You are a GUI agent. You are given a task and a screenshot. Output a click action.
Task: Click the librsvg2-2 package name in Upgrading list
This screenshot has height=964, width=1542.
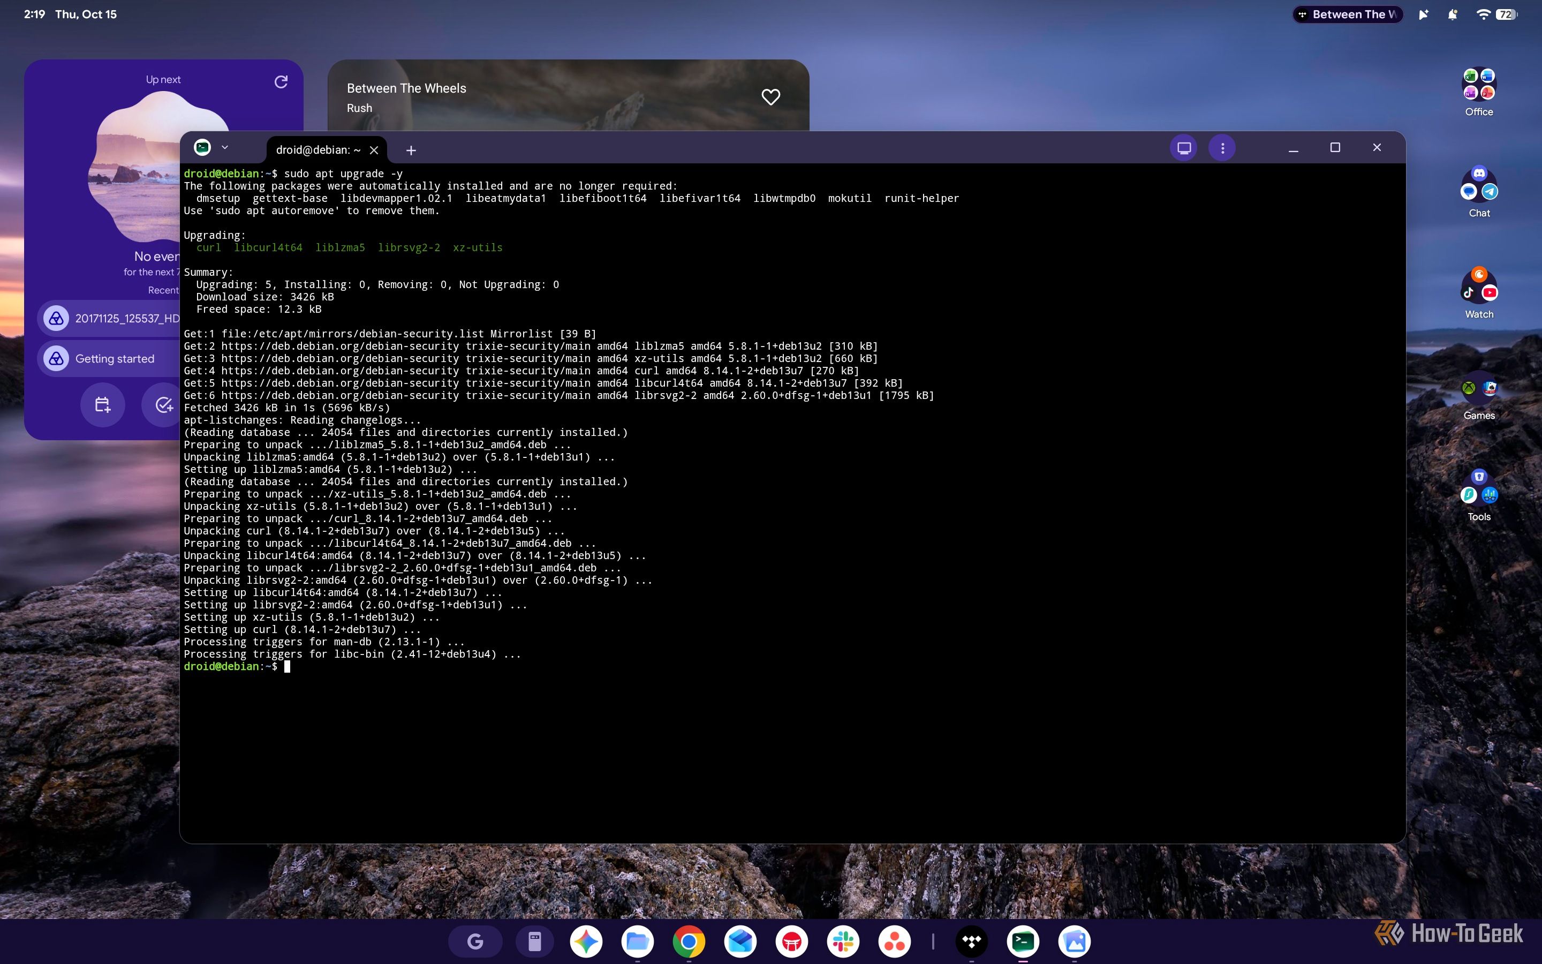[409, 247]
